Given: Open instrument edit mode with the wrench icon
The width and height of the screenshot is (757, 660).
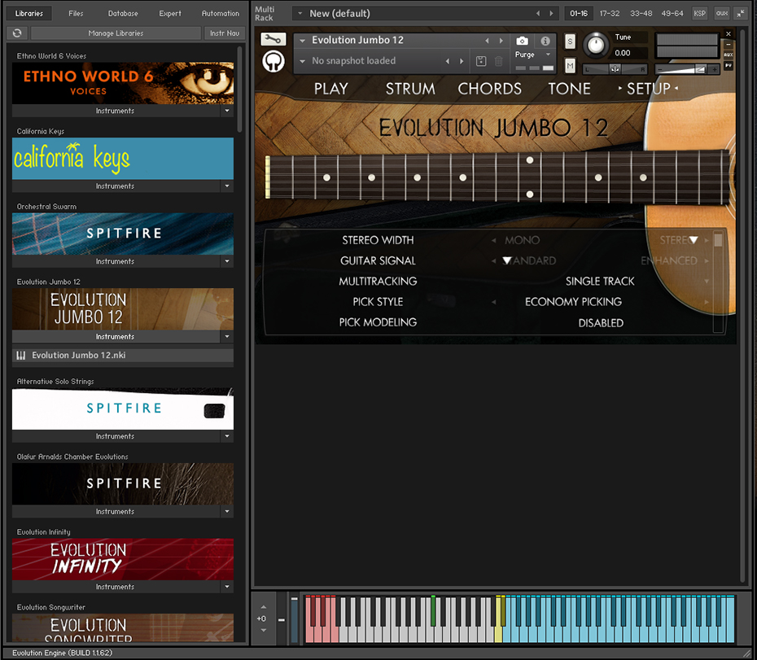Looking at the screenshot, I should (273, 39).
